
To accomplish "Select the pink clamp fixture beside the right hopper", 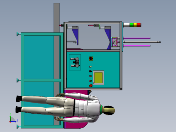I will point(114,42).
